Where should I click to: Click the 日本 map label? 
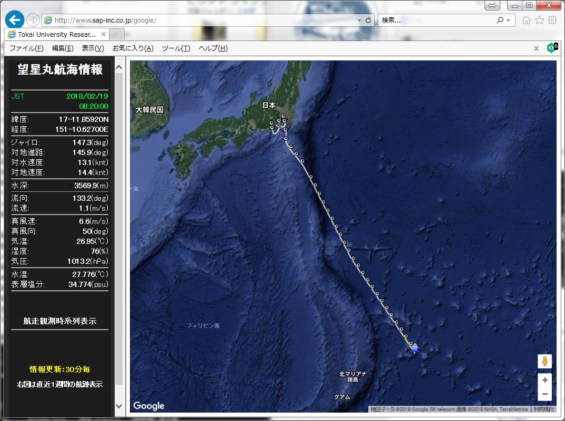coord(269,105)
